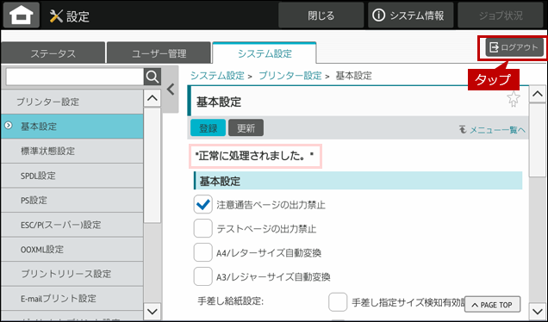Open プリントリリース設定 in sidebar

pyautogui.click(x=72, y=274)
